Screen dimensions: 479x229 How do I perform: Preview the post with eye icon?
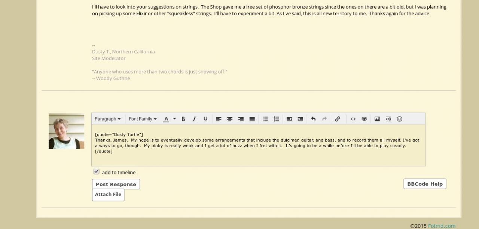tap(364, 119)
